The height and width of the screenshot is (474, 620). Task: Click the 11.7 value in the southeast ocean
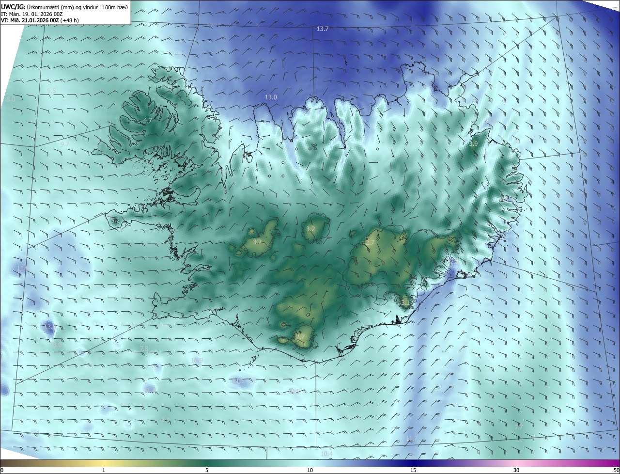pos(411,438)
